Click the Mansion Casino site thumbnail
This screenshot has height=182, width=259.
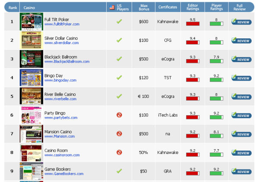tap(32, 134)
